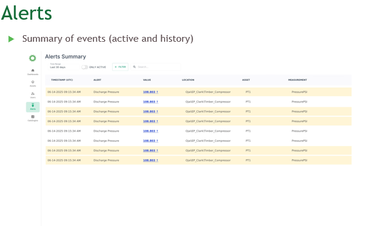The height and width of the screenshot is (226, 367).
Task: Go to the Users sidebar section
Action: tap(33, 95)
